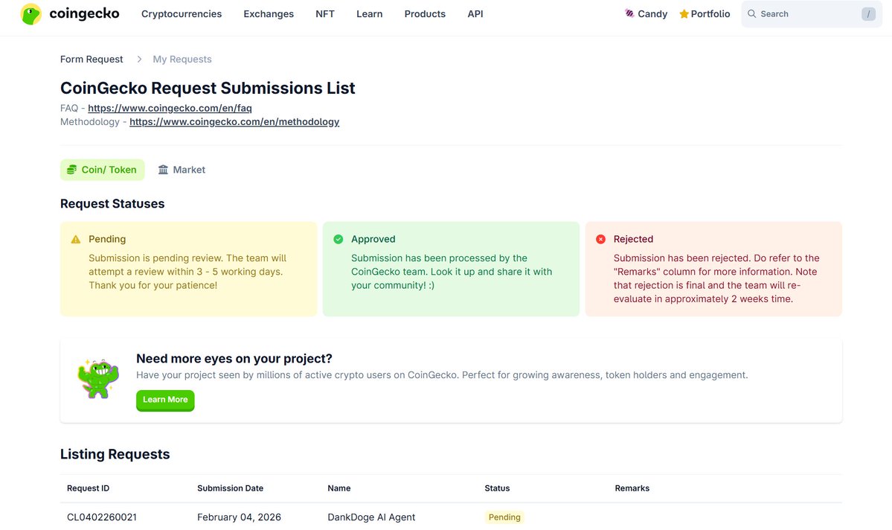Switch to the Market tab

tap(182, 170)
